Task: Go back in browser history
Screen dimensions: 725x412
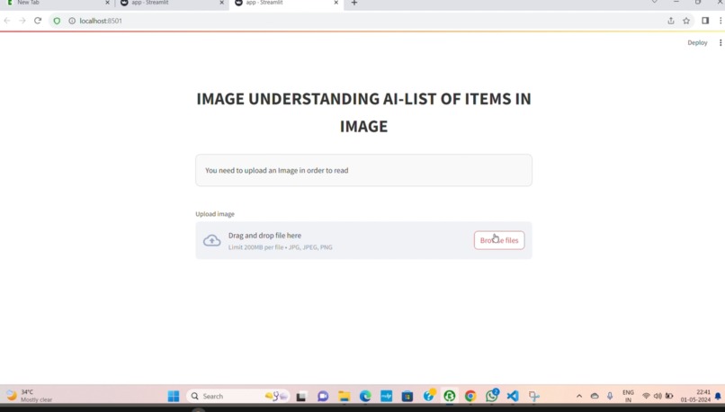Action: pyautogui.click(x=7, y=21)
